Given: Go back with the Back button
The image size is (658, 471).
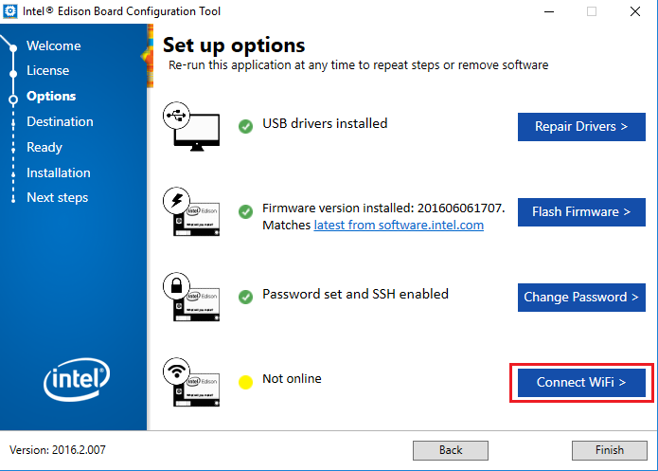Looking at the screenshot, I should pos(451,450).
